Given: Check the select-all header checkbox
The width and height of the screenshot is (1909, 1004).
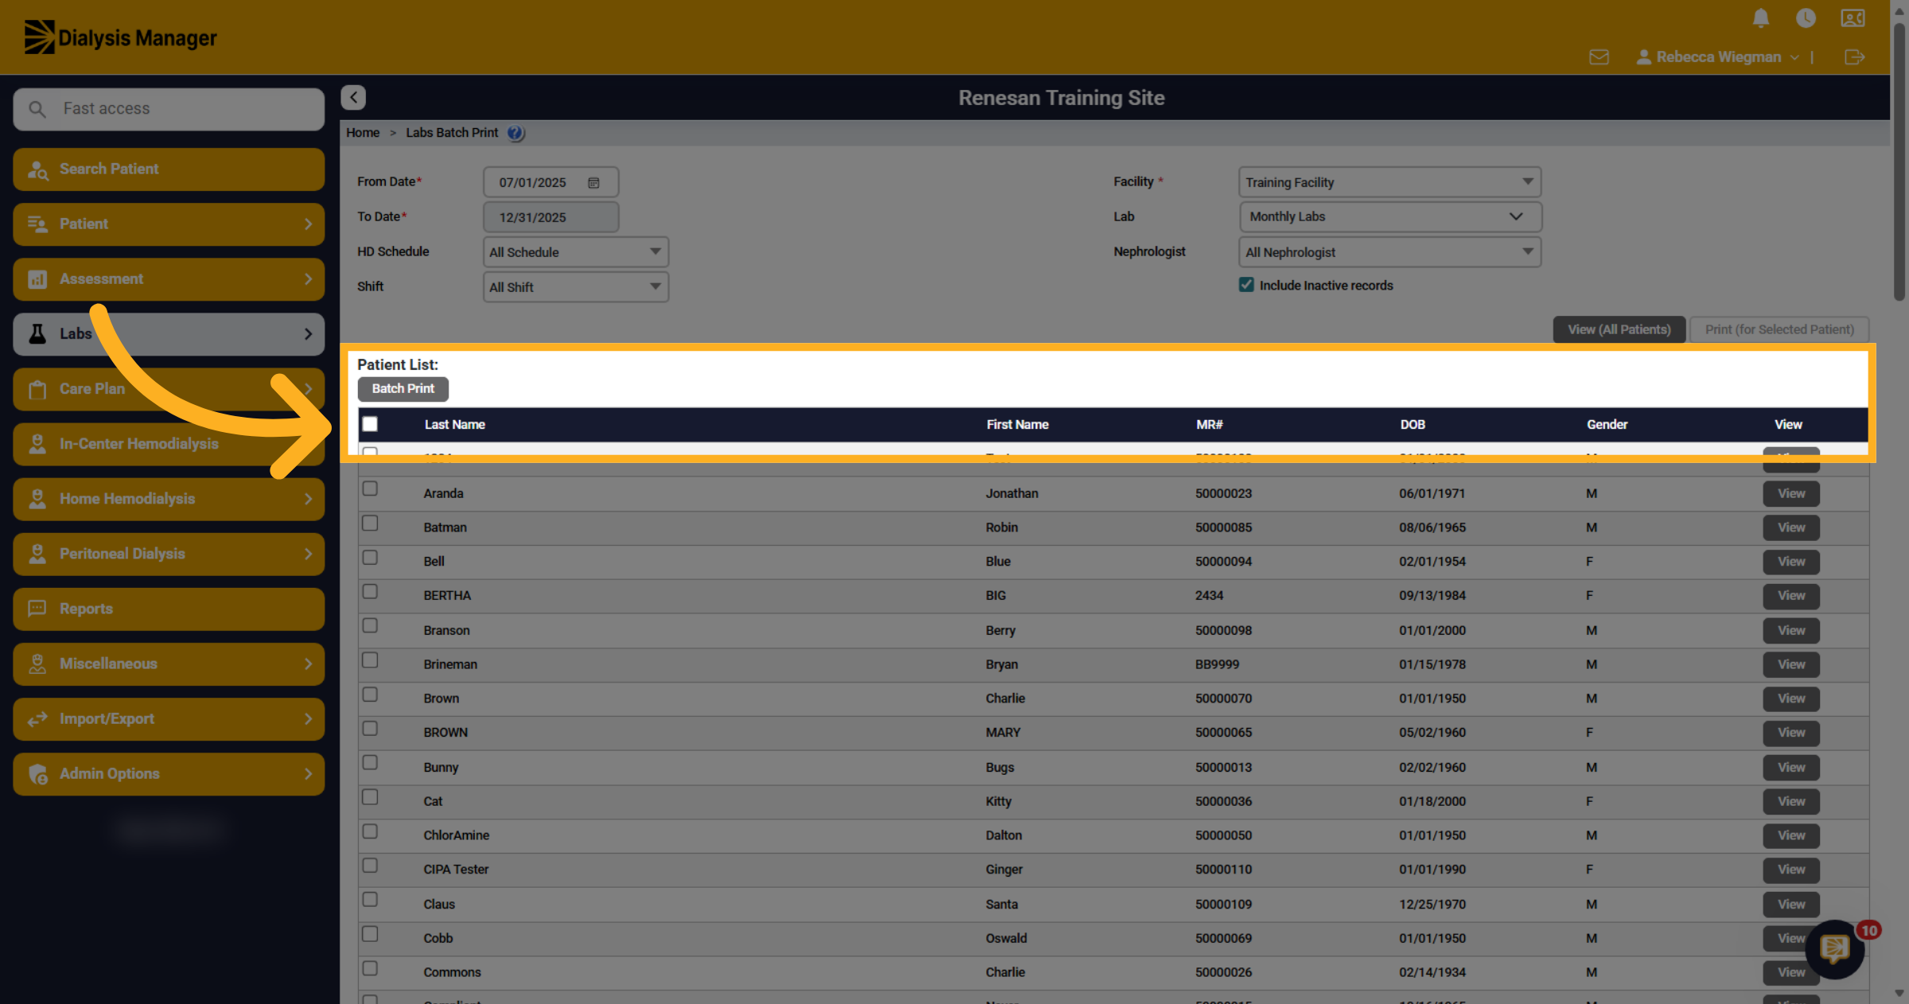Looking at the screenshot, I should click(370, 424).
